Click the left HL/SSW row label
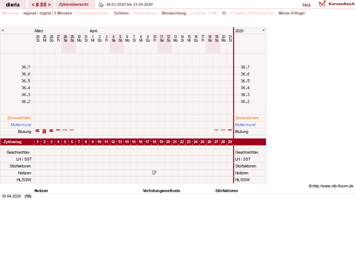 (24, 180)
